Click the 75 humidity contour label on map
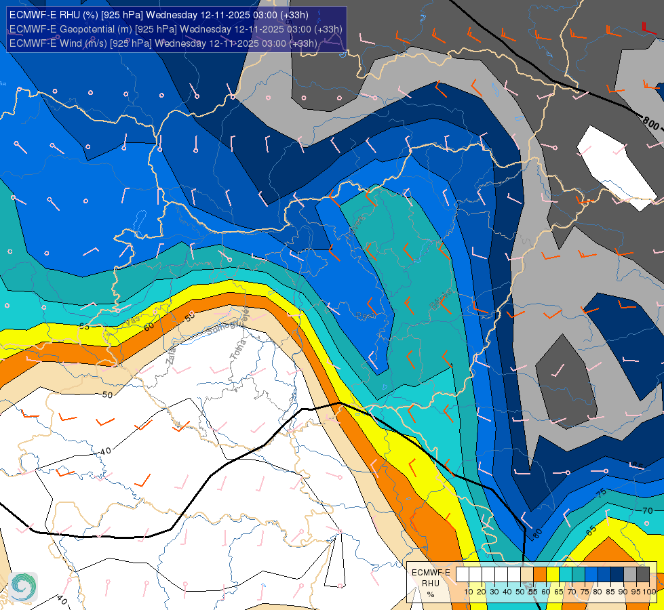Viewport: 664px width, 610px height. (x=602, y=493)
